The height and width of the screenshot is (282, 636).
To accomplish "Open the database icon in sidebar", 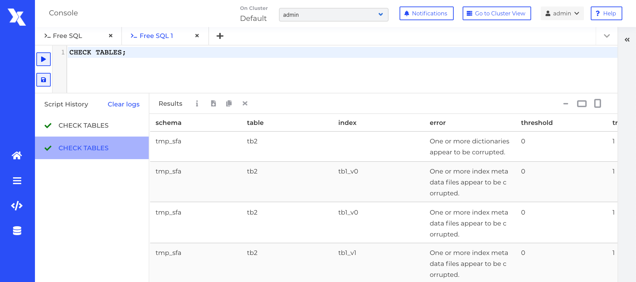I will click(x=17, y=231).
